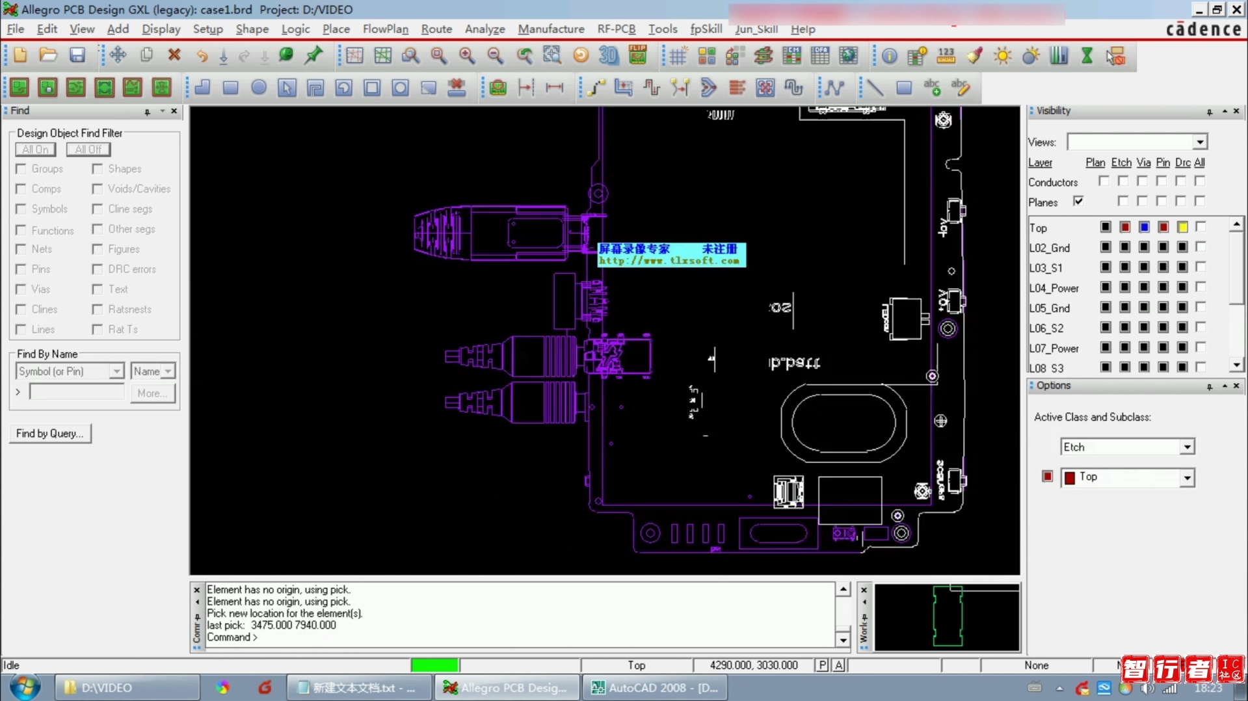Click the world view thumbnail window
1248x701 pixels.
pyautogui.click(x=947, y=617)
